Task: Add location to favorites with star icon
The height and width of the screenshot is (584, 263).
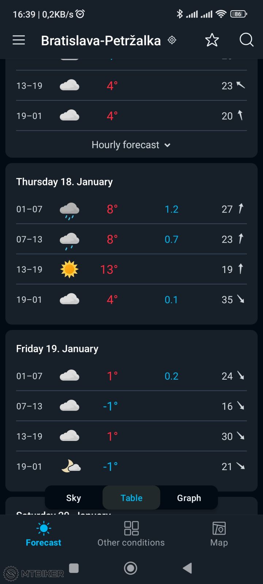Action: click(212, 40)
